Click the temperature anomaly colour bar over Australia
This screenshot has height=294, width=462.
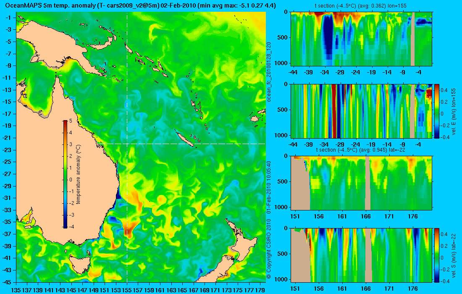pyautogui.click(x=65, y=174)
